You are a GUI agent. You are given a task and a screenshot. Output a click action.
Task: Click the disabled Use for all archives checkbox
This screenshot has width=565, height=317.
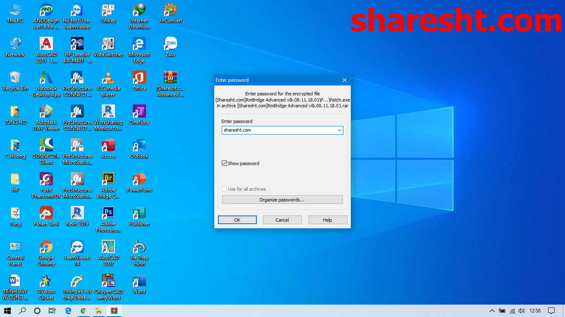coord(225,189)
